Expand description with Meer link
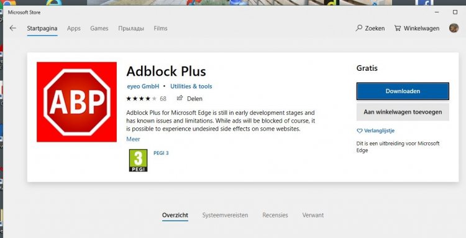The height and width of the screenshot is (238, 466). [x=133, y=139]
